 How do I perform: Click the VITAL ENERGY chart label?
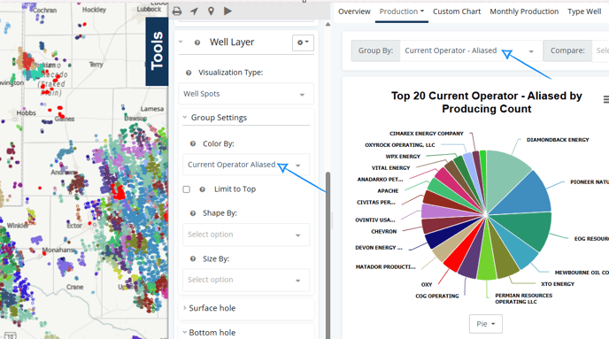tap(390, 168)
